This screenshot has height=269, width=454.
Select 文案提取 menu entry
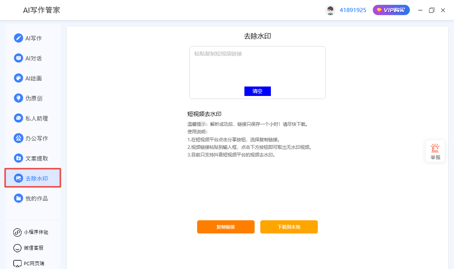click(x=33, y=158)
